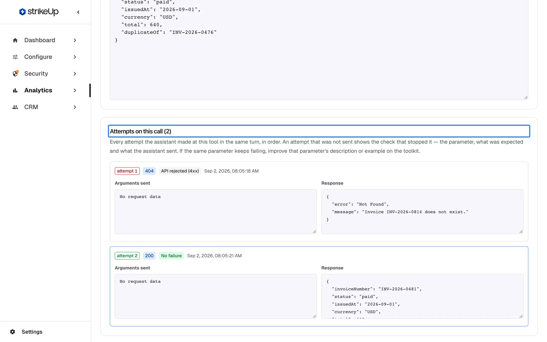Click the "duplicateOf": "INV-2026-0476" line
The height and width of the screenshot is (342, 547).
click(x=169, y=32)
